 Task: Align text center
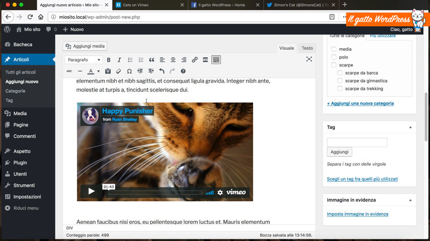173,60
